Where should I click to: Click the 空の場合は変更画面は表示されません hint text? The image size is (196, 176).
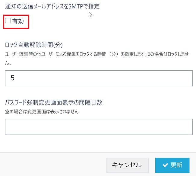pyautogui.click(x=42, y=112)
